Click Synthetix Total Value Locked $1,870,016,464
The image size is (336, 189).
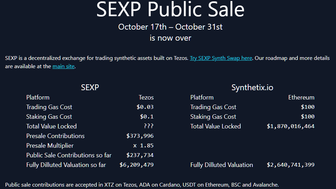click(x=291, y=126)
